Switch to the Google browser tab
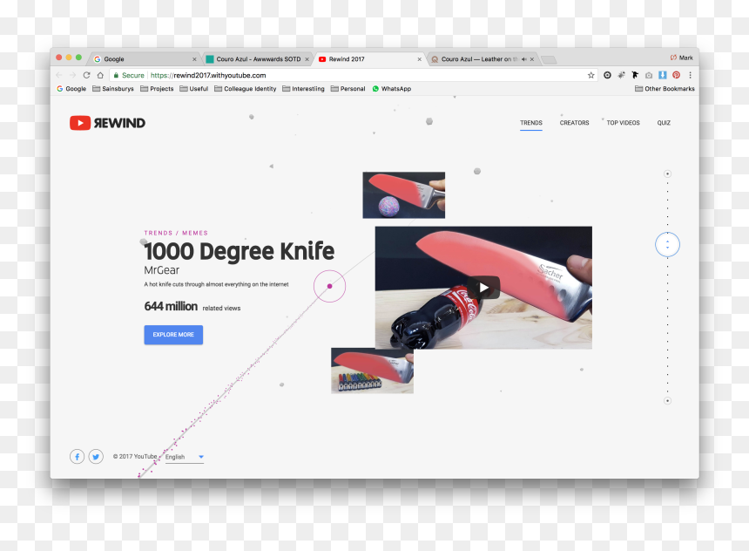The width and height of the screenshot is (749, 551). tap(144, 58)
